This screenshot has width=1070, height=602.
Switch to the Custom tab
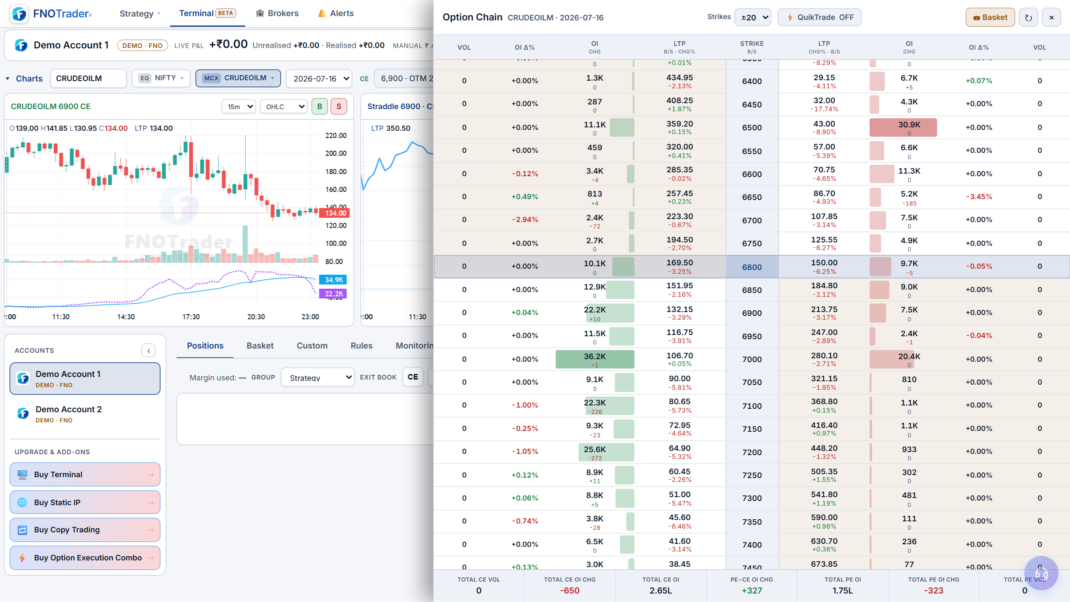(312, 346)
